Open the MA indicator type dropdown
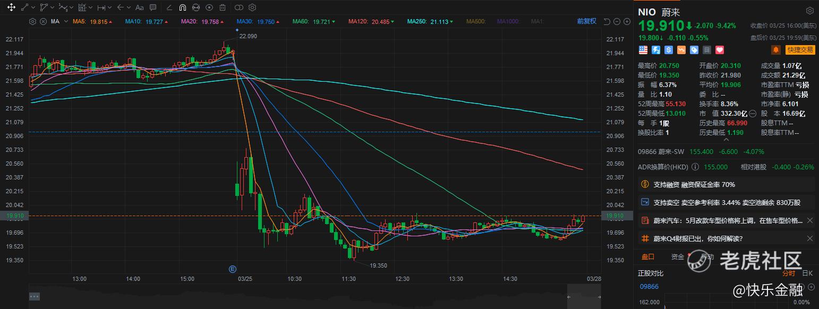The width and height of the screenshot is (819, 309). click(66, 21)
